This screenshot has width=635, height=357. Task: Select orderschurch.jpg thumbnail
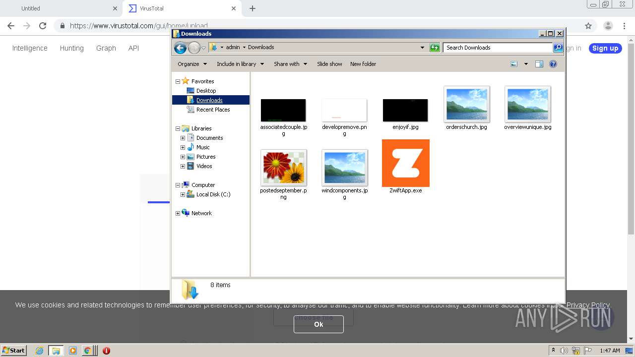(466, 104)
